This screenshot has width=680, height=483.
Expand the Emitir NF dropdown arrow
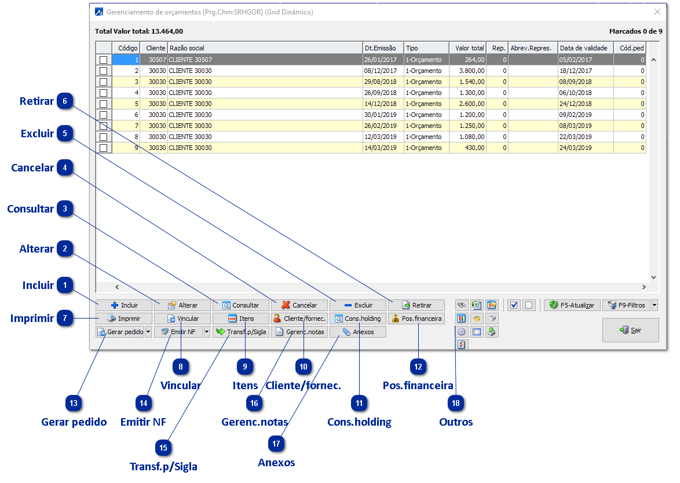pyautogui.click(x=207, y=332)
